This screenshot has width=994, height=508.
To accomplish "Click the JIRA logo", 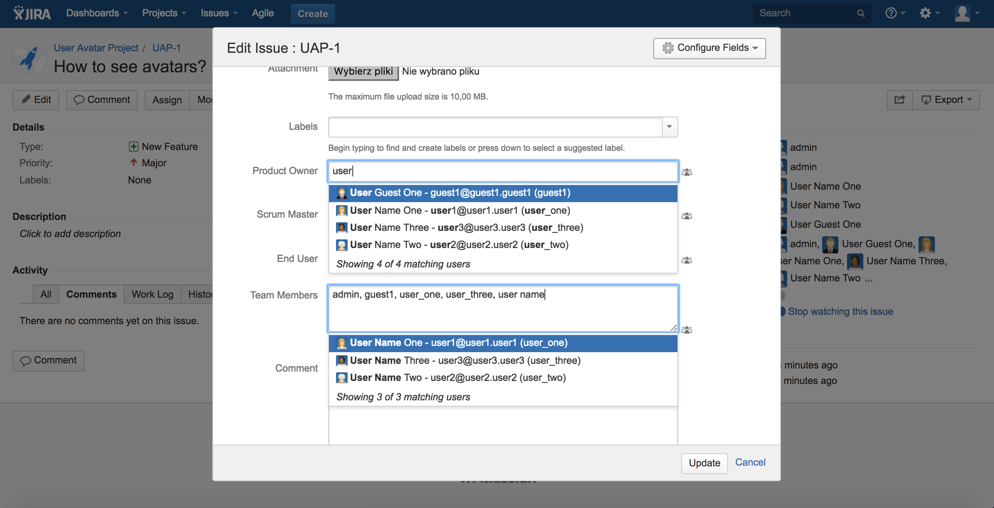I will [32, 13].
